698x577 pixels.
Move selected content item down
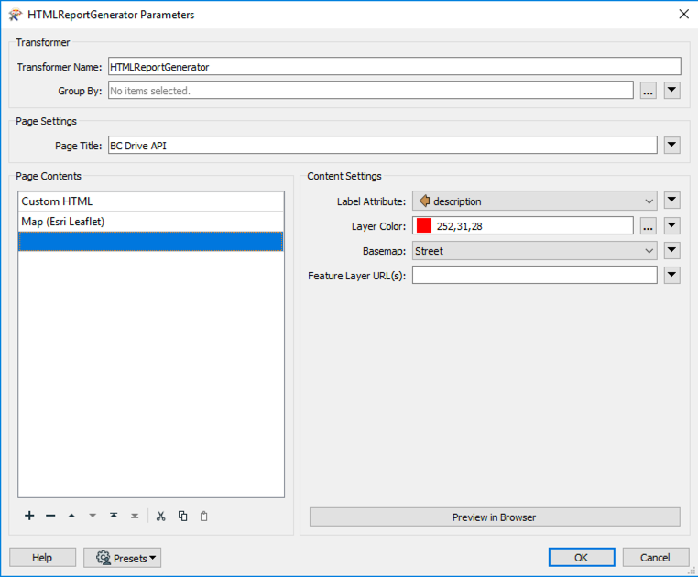(93, 516)
